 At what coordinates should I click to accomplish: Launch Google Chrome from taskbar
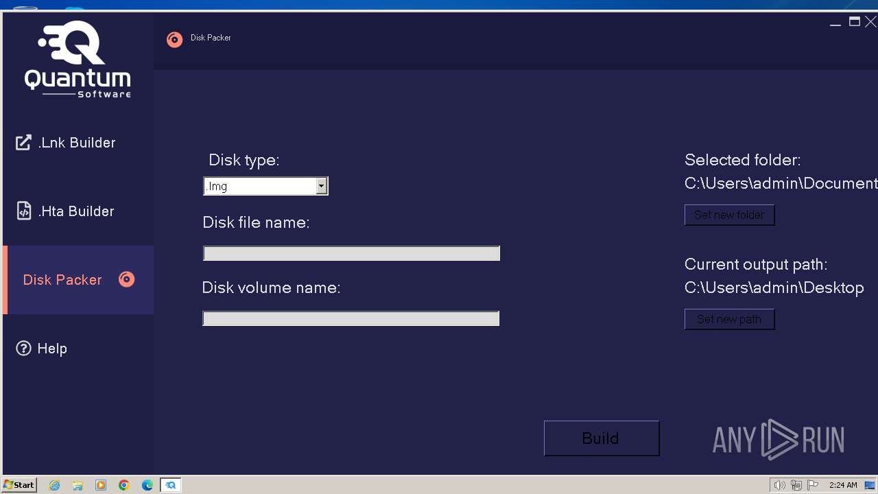[124, 485]
